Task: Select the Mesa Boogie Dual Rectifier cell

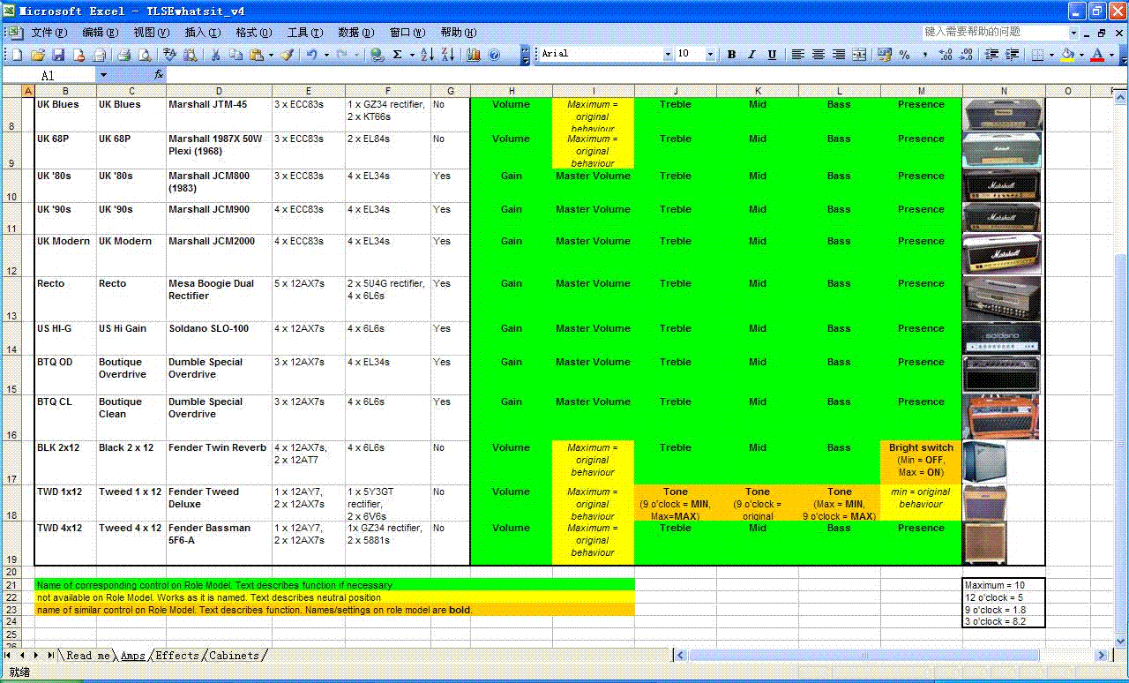Action: point(219,298)
